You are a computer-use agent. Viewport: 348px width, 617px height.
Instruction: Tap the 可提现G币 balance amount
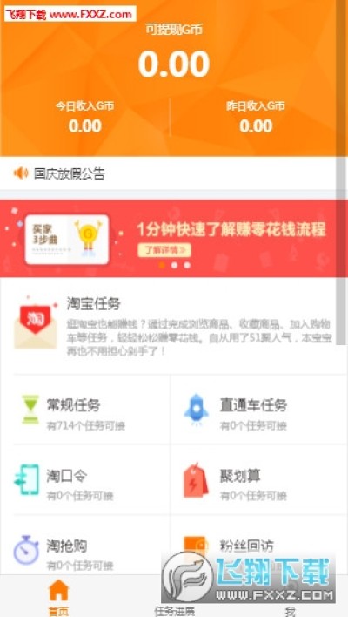click(x=174, y=64)
